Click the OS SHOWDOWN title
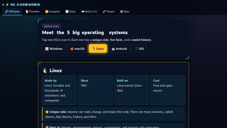The height and width of the screenshot is (128, 227). tap(25, 5)
